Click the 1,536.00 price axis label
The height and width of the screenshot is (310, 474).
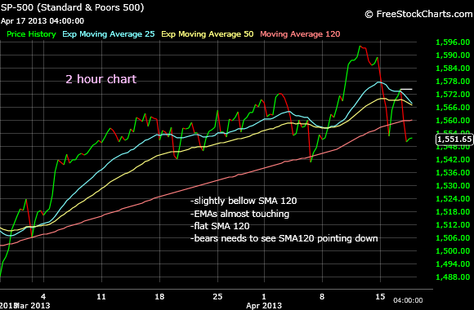click(453, 173)
